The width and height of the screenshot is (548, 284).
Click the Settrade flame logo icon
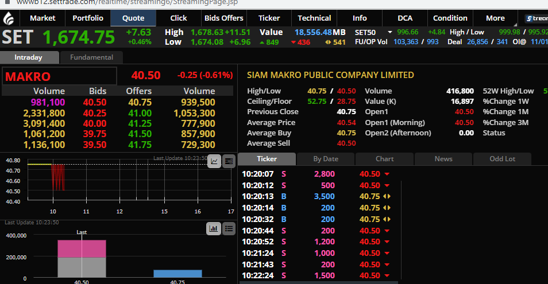tap(9, 18)
